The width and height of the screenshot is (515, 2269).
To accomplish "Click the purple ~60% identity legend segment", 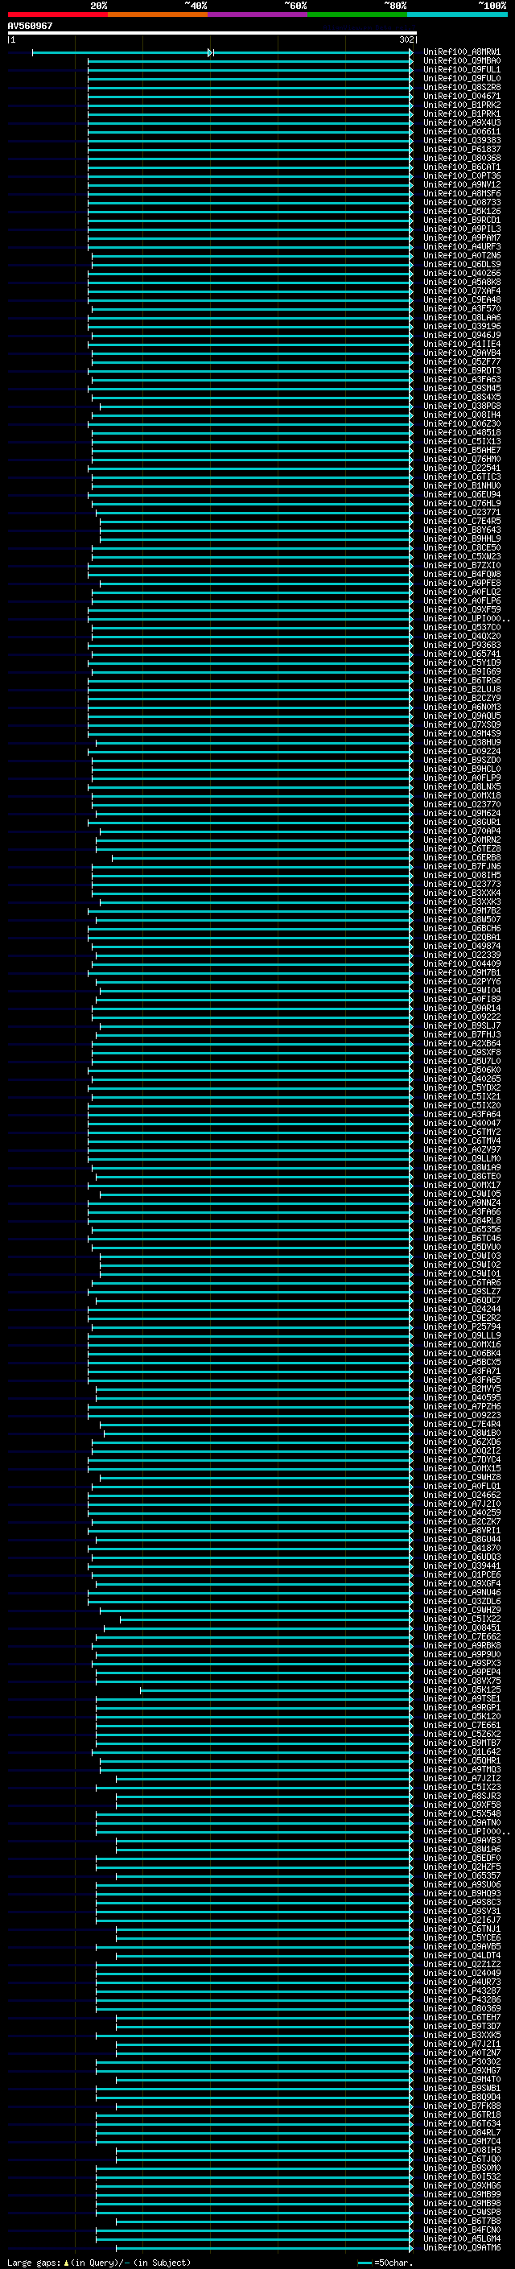I will 258,14.
